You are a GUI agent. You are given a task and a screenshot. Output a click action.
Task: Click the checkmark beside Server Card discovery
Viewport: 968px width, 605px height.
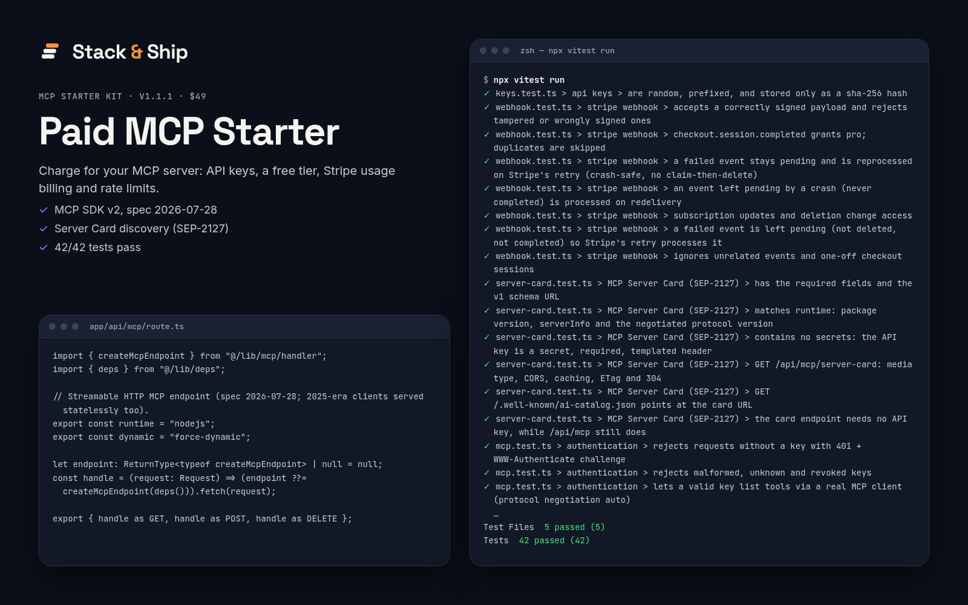tap(44, 229)
